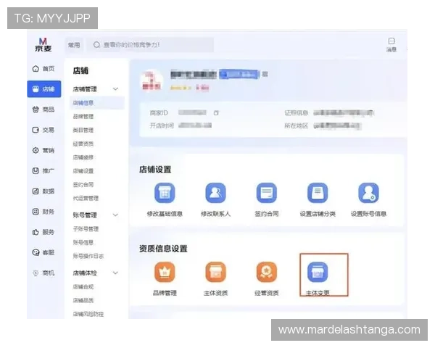Select 账号操作日志 in the submenu

coord(88,256)
